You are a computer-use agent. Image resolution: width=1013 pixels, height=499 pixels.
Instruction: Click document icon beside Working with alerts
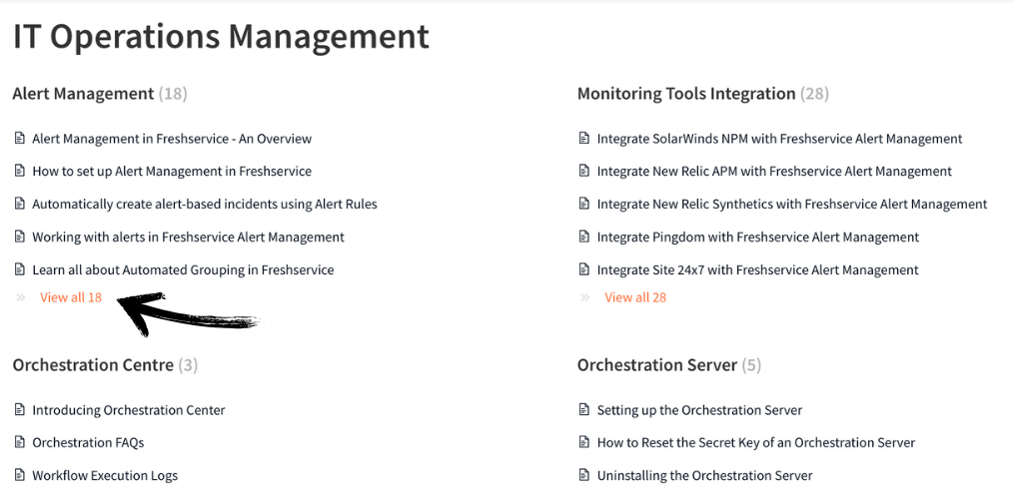pyautogui.click(x=19, y=237)
